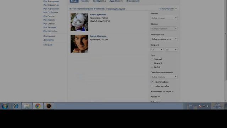Open 'Документы' in the sidebar
The width and height of the screenshot is (227, 128).
tap(49, 40)
